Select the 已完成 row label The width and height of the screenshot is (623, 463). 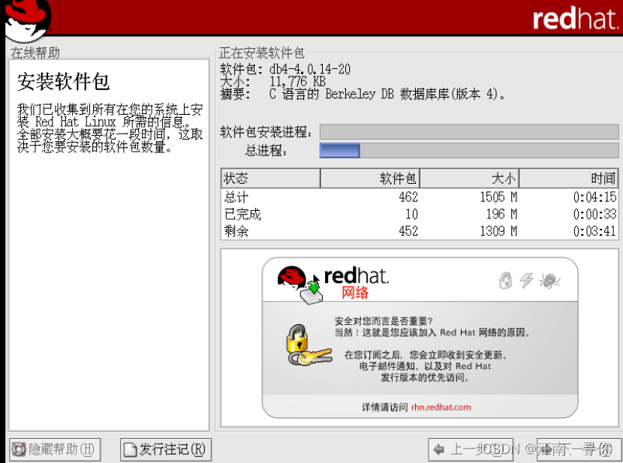click(242, 214)
